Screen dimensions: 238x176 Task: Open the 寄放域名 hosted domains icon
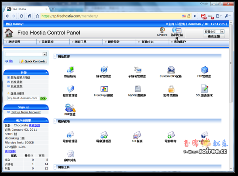(70, 70)
